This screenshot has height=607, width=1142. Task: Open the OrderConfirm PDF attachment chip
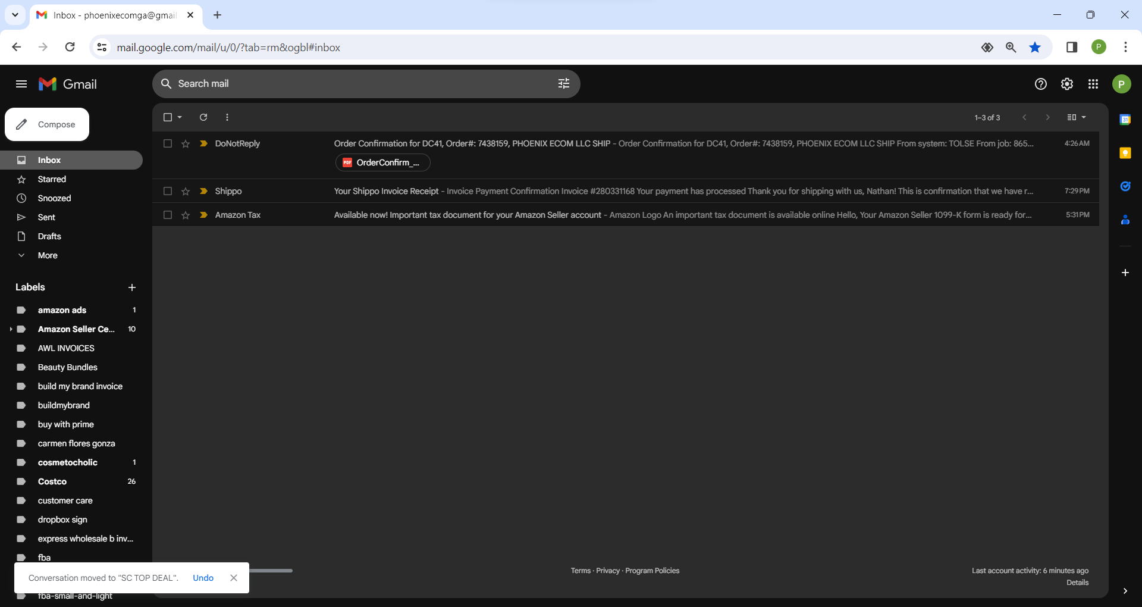pyautogui.click(x=382, y=162)
